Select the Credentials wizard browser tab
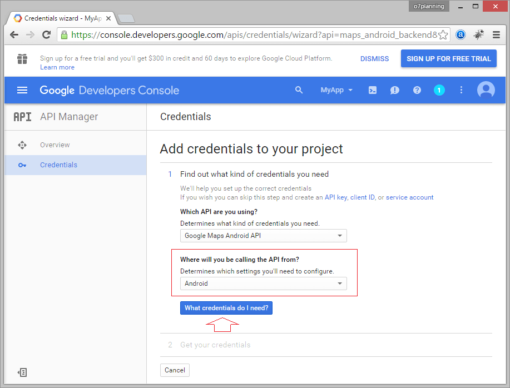 [x=62, y=18]
